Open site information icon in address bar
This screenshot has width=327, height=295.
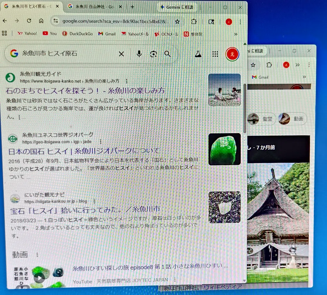click(x=56, y=21)
